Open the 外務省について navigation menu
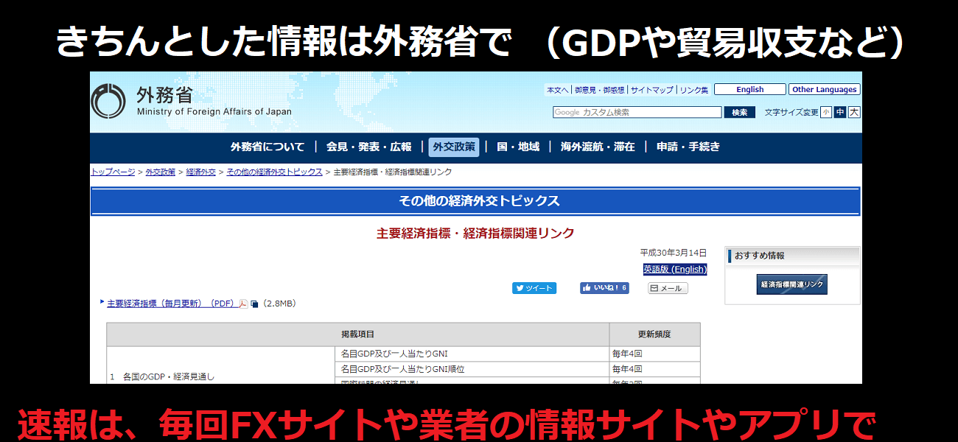958x442 pixels. tap(268, 147)
